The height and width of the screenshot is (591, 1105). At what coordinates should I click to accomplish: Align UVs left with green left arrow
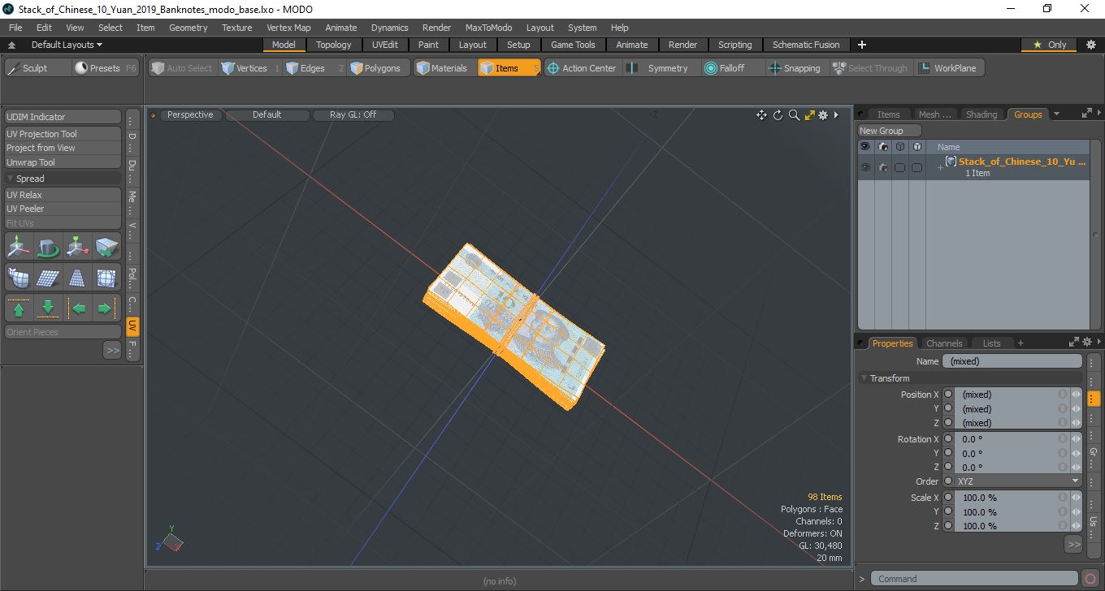coord(77,308)
